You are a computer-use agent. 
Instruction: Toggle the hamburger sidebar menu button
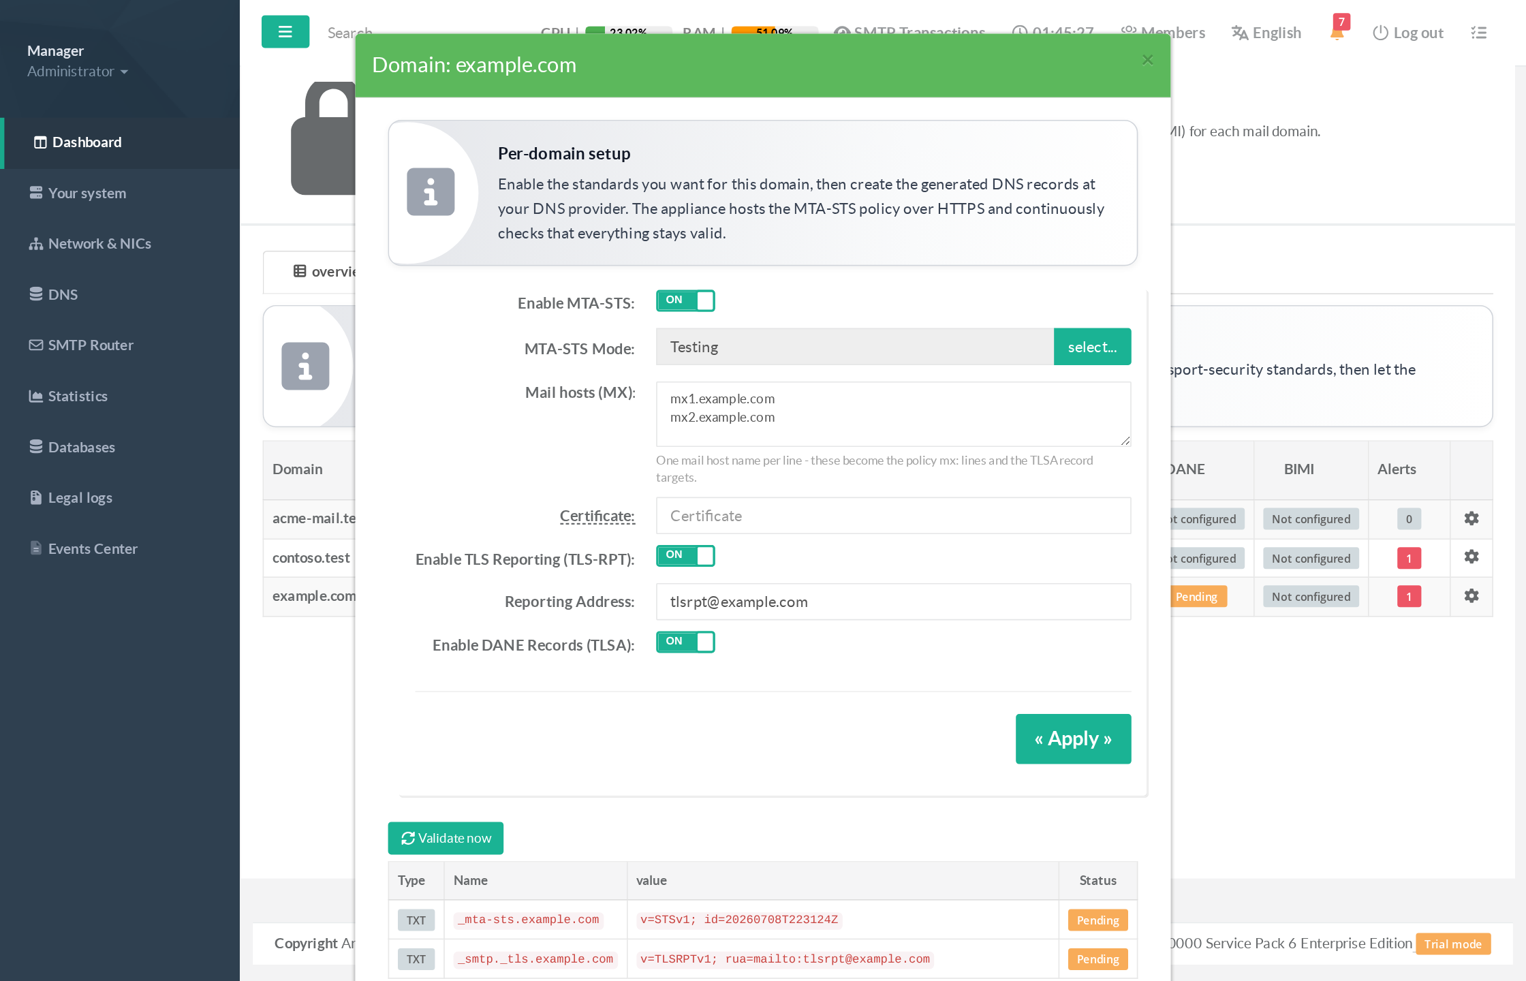point(285,32)
